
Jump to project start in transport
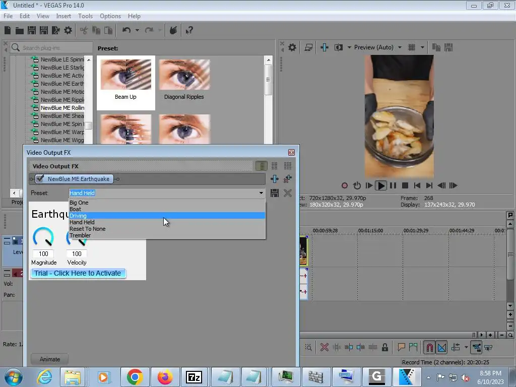pyautogui.click(x=417, y=185)
